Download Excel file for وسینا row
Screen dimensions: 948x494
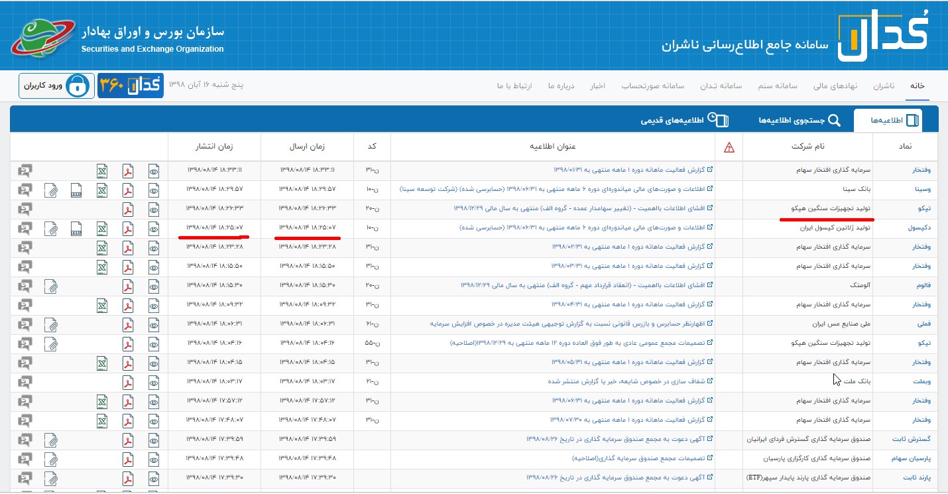[102, 190]
